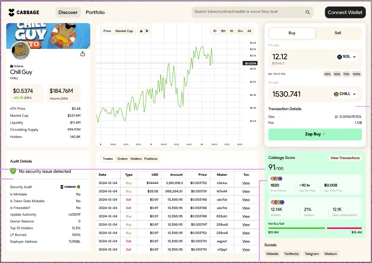Switch to the Holders tab
Screen dimensions: 372x263
click(x=136, y=159)
